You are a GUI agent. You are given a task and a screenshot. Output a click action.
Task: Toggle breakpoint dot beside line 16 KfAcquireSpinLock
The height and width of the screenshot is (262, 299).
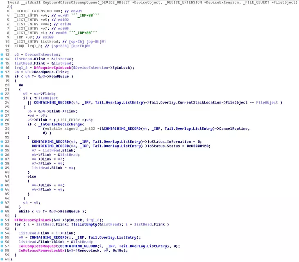click(2, 68)
